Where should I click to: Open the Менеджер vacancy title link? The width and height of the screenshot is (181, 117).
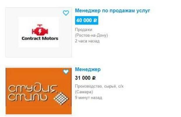tap(88, 69)
